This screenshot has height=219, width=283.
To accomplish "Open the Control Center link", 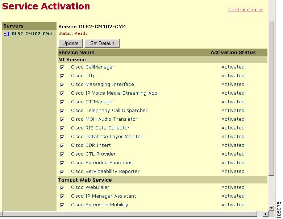I will point(245,9).
